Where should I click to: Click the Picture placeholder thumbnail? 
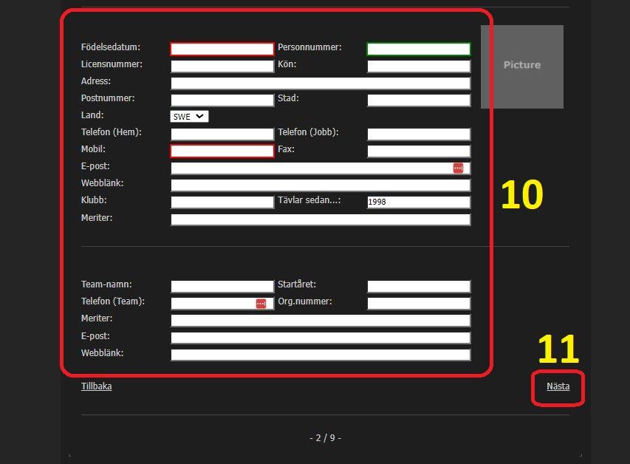pyautogui.click(x=521, y=66)
